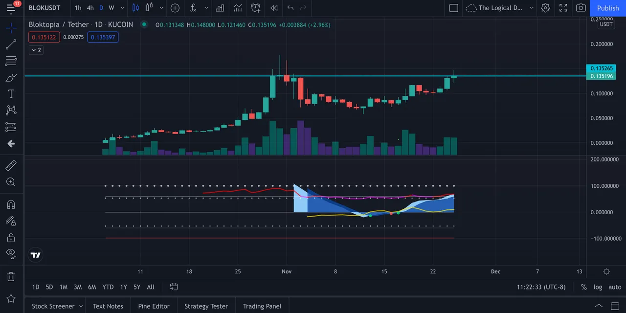Select the brush drawing tool
626x313 pixels.
click(11, 78)
